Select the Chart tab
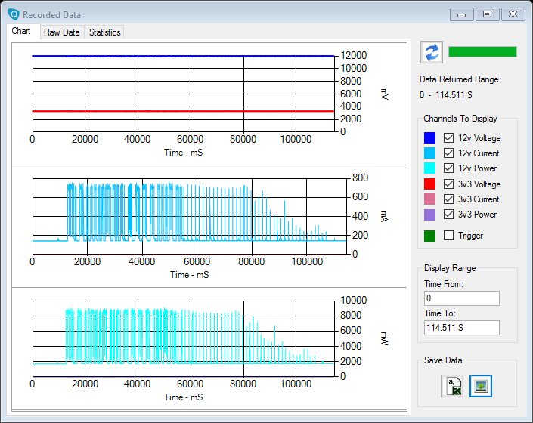The image size is (533, 423). point(21,32)
